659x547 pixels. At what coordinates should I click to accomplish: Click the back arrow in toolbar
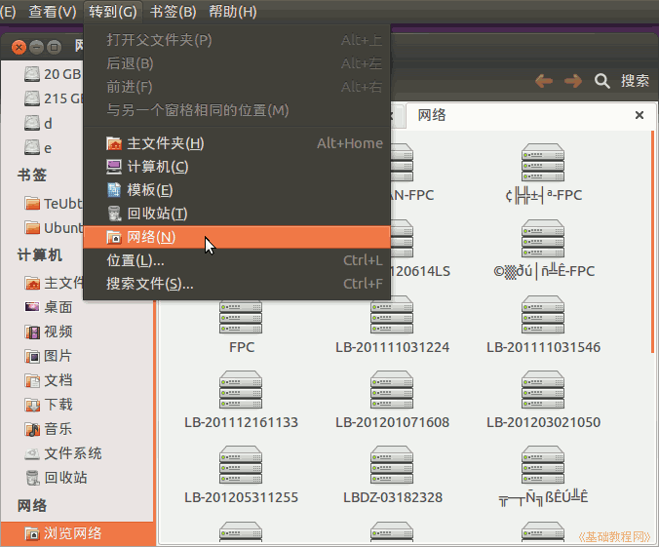[x=544, y=81]
